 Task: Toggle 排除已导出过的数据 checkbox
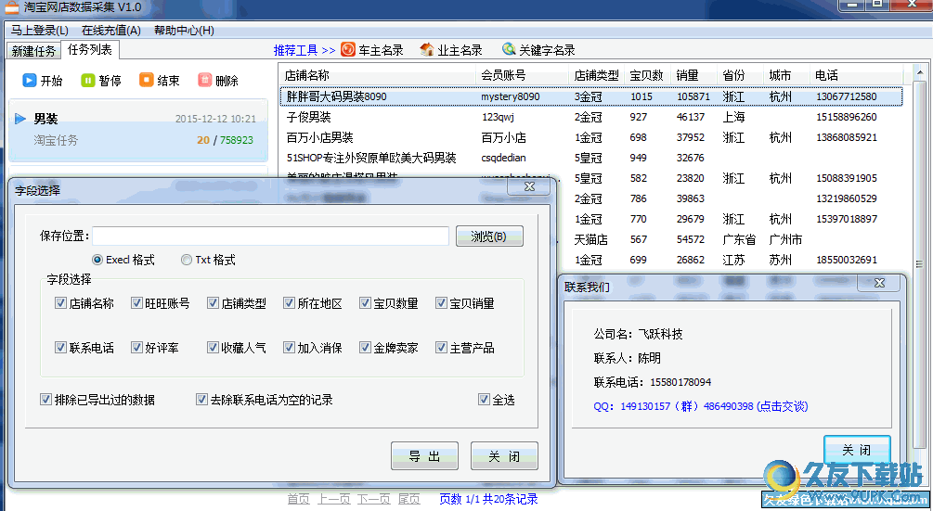pos(45,400)
